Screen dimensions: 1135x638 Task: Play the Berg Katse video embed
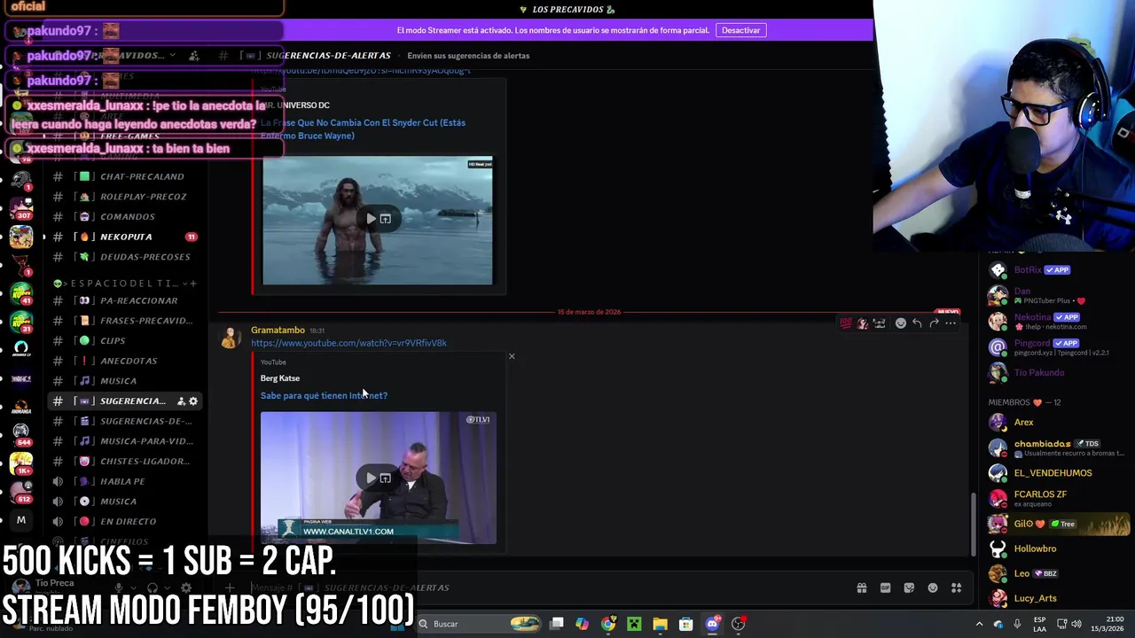(371, 478)
